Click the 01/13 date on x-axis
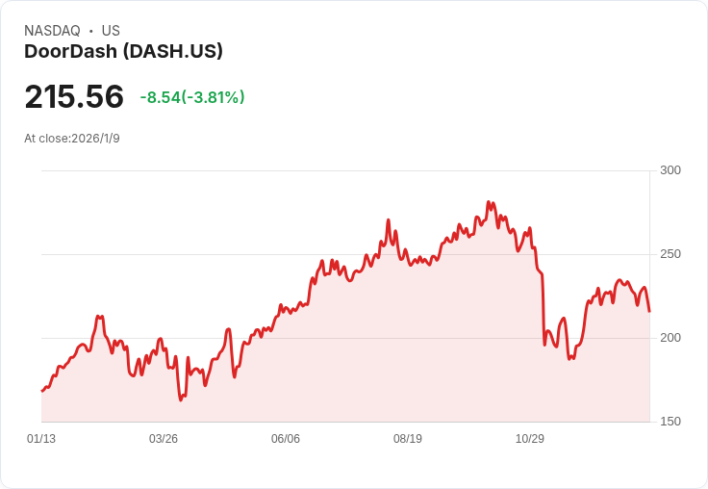The width and height of the screenshot is (708, 489). click(x=41, y=439)
